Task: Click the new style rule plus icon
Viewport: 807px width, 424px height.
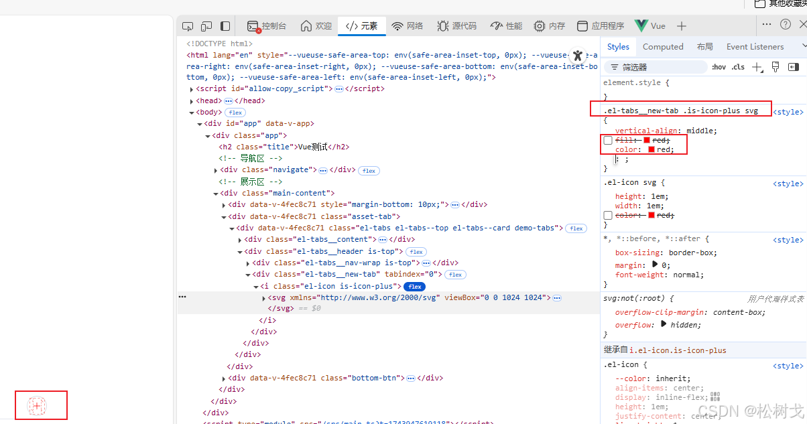Action: tap(757, 67)
